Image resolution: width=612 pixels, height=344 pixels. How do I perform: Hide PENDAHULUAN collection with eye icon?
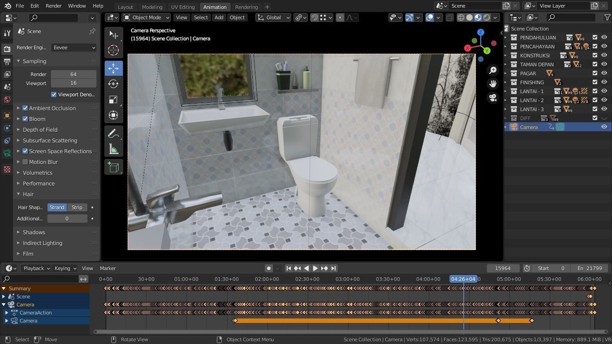tap(604, 38)
